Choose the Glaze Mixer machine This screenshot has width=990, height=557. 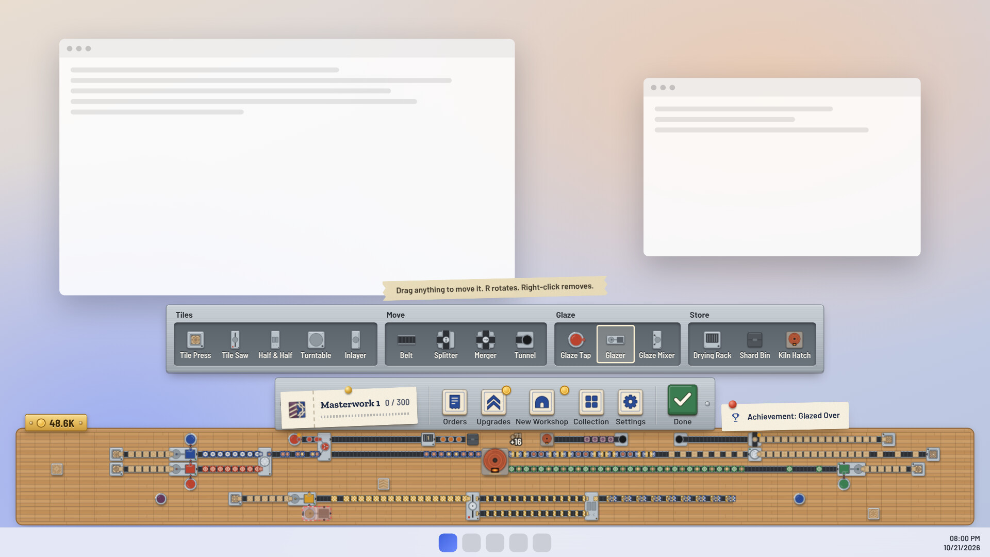(x=656, y=345)
